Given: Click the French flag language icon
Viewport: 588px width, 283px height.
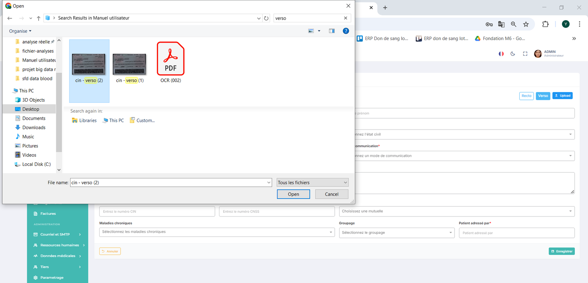Looking at the screenshot, I should pyautogui.click(x=501, y=54).
